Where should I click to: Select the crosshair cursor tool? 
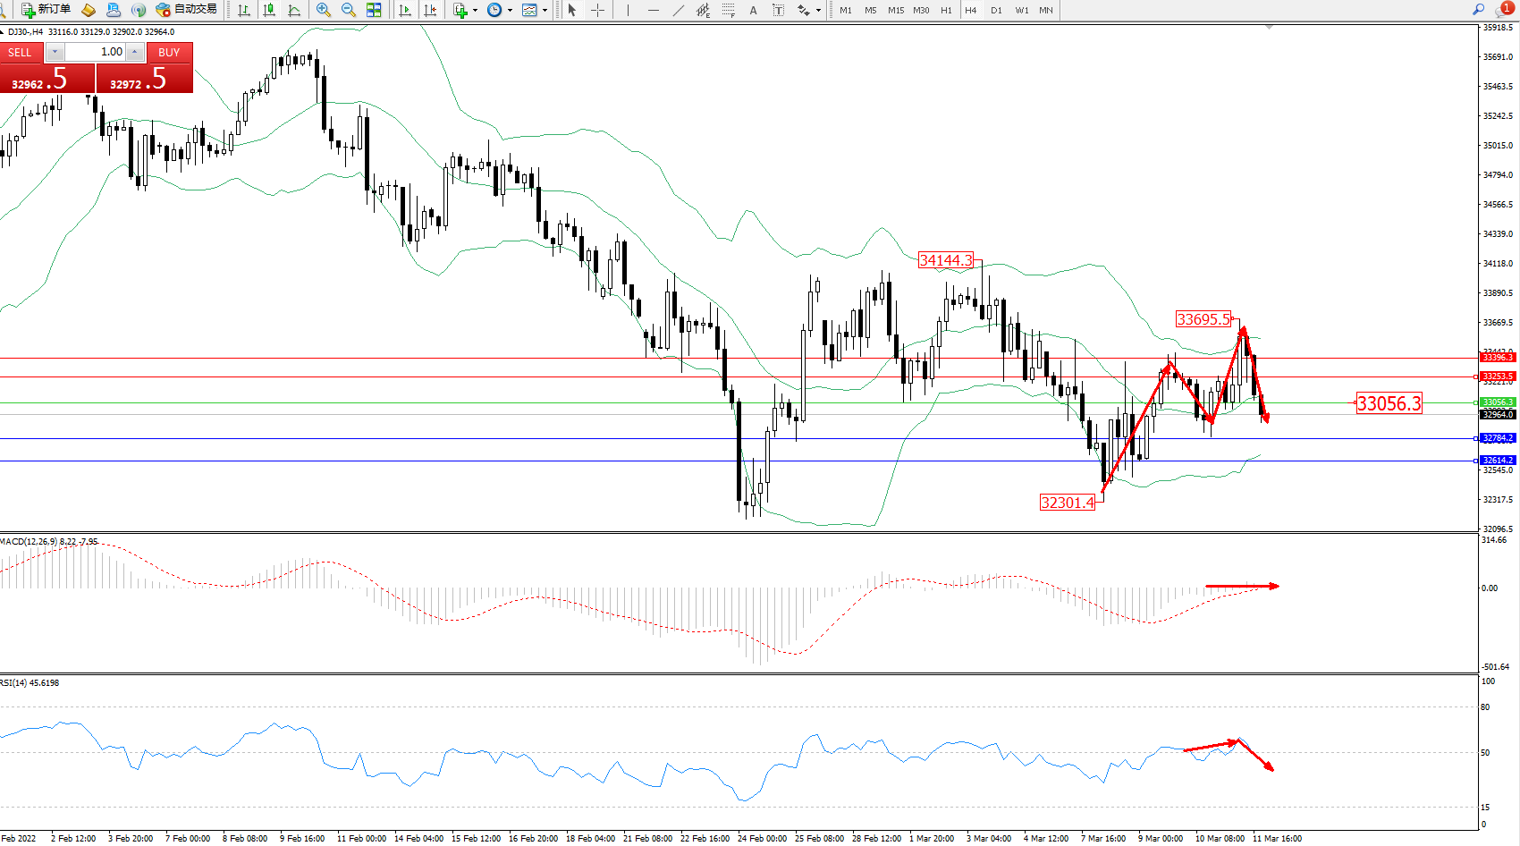598,10
